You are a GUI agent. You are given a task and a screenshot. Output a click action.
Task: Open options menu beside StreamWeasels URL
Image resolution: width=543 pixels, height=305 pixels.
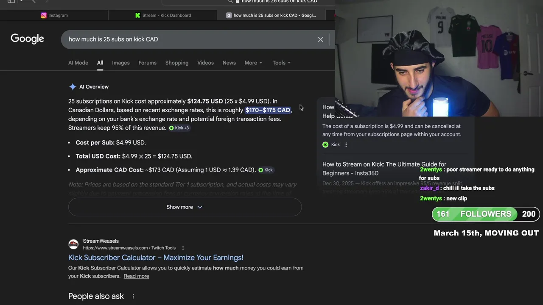coord(183,248)
